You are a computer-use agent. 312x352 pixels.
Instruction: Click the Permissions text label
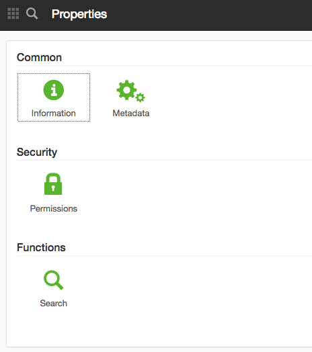coord(54,208)
